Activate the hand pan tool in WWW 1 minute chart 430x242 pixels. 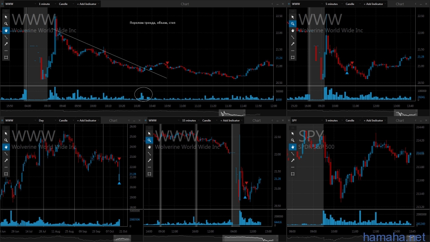pyautogui.click(x=6, y=30)
